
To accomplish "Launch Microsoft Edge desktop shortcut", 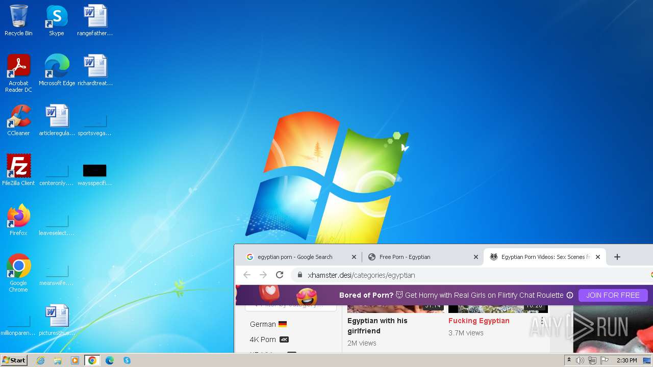I will pyautogui.click(x=57, y=70).
